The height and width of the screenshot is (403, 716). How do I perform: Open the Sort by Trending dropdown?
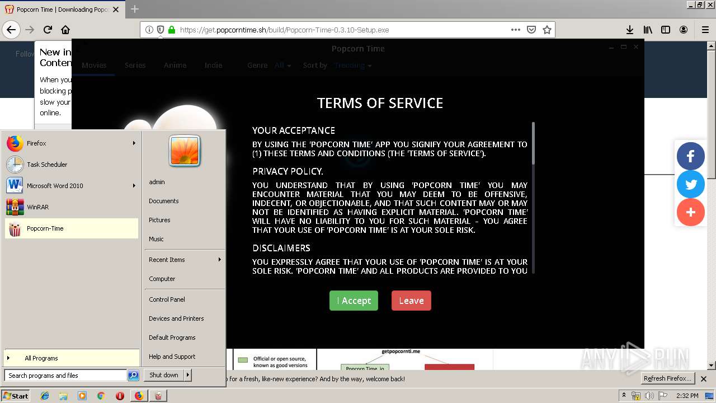click(x=353, y=65)
